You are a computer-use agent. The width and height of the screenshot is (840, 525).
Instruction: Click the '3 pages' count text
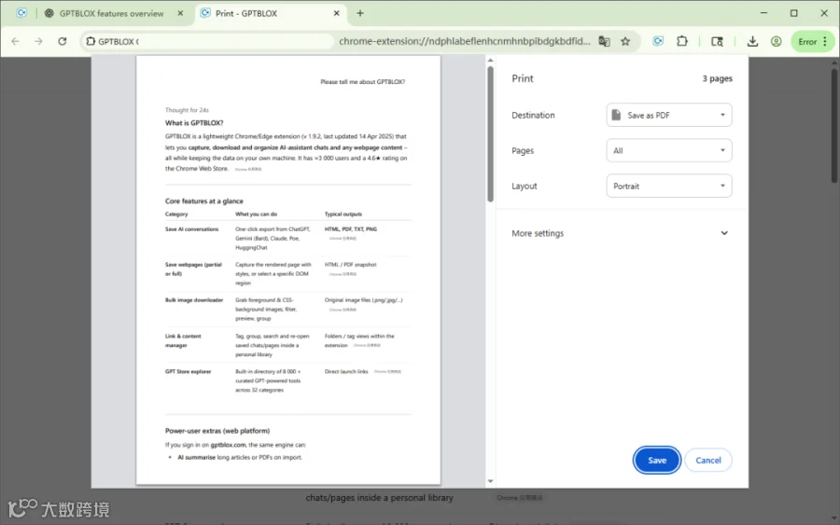click(x=717, y=78)
